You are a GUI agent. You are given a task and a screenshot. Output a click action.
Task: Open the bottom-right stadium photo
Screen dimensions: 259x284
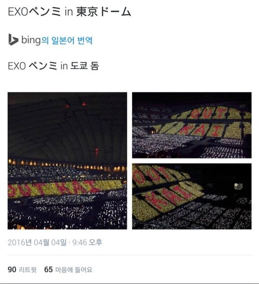click(x=192, y=197)
